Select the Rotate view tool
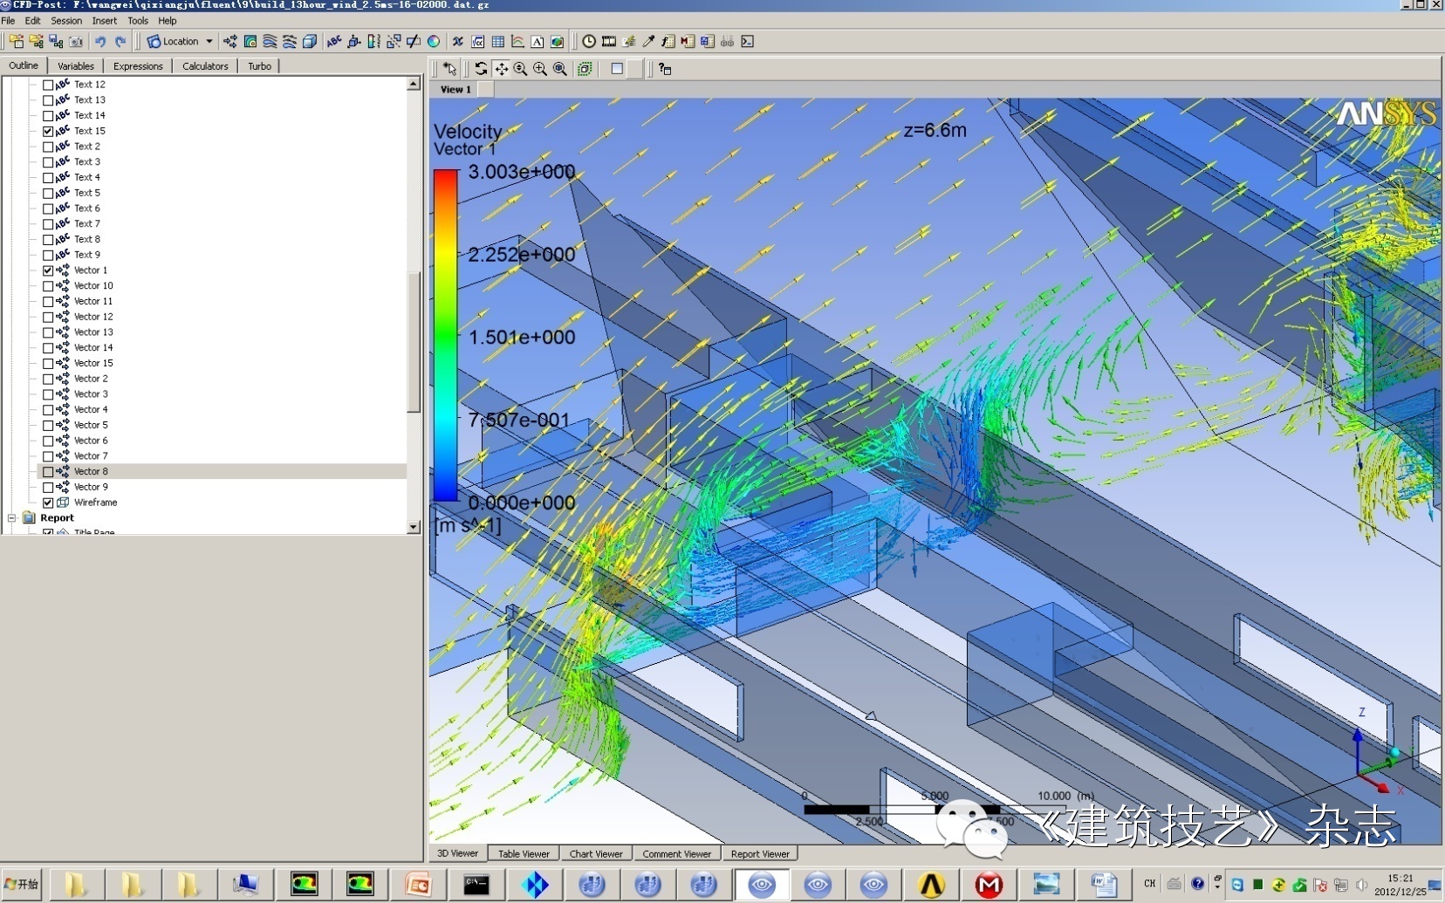This screenshot has width=1445, height=903. 481,69
